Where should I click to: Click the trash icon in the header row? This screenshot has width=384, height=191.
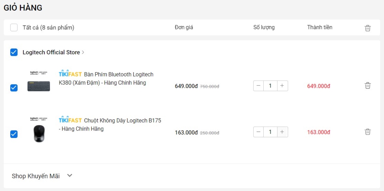point(368,28)
